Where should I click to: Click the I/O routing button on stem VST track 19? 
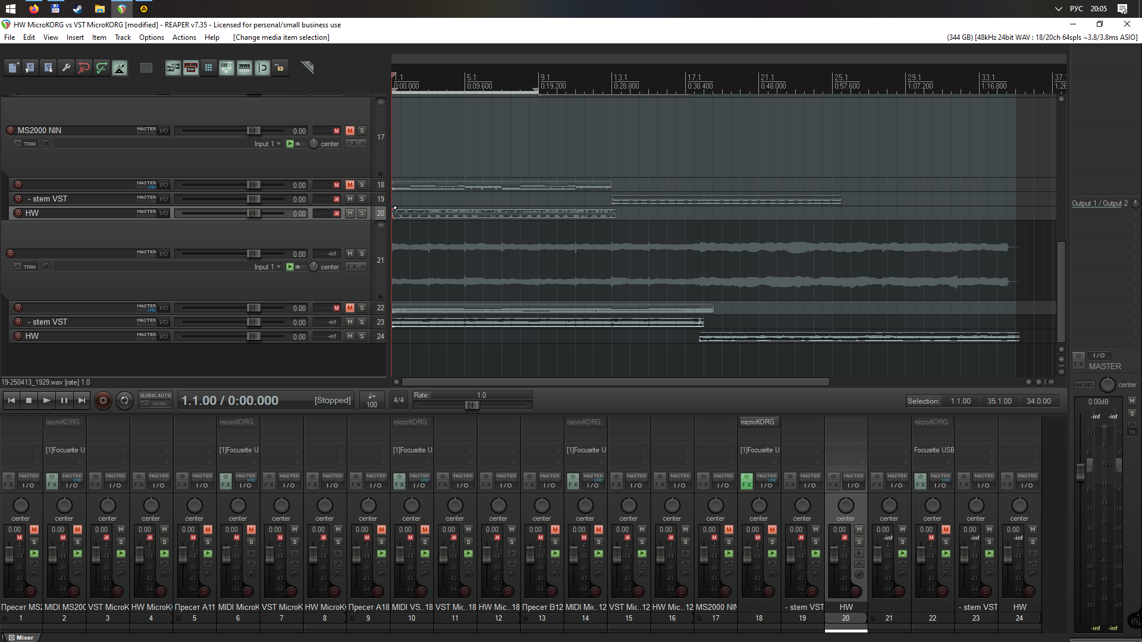click(x=164, y=199)
